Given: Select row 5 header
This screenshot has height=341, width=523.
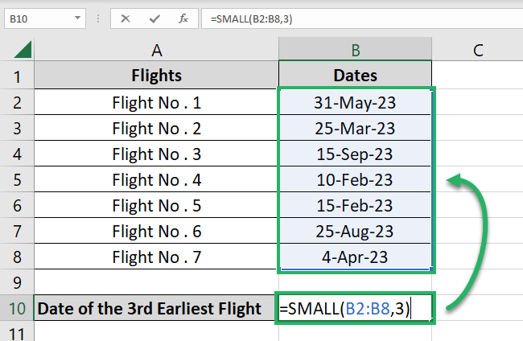Looking at the screenshot, I should (16, 179).
